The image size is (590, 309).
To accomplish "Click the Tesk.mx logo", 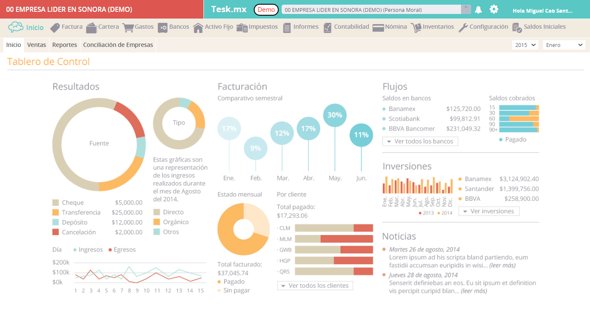I will coord(229,9).
